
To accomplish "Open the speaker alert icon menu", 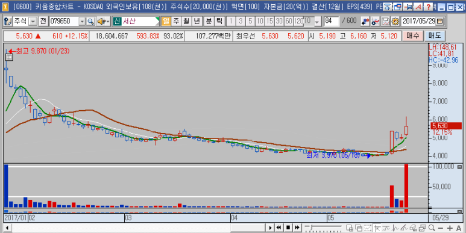I will click(x=104, y=21).
